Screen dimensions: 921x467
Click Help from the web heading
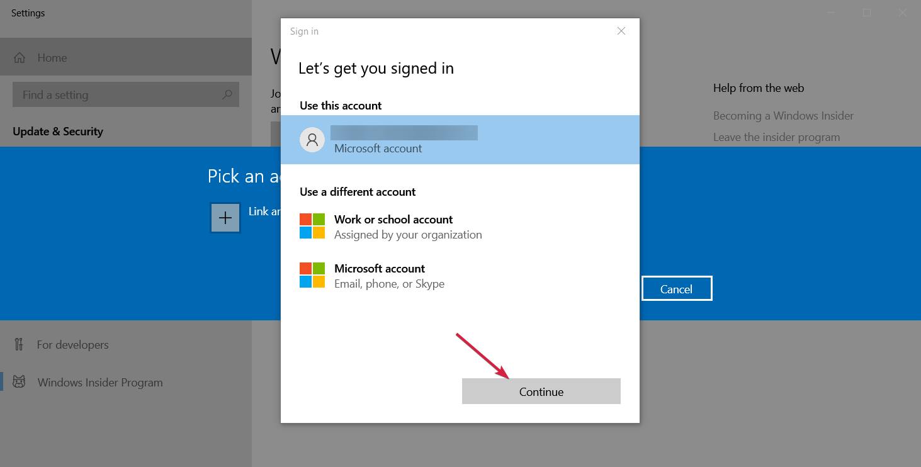coord(759,88)
